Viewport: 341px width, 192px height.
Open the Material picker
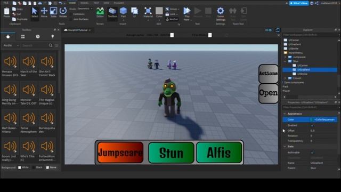coord(148,12)
